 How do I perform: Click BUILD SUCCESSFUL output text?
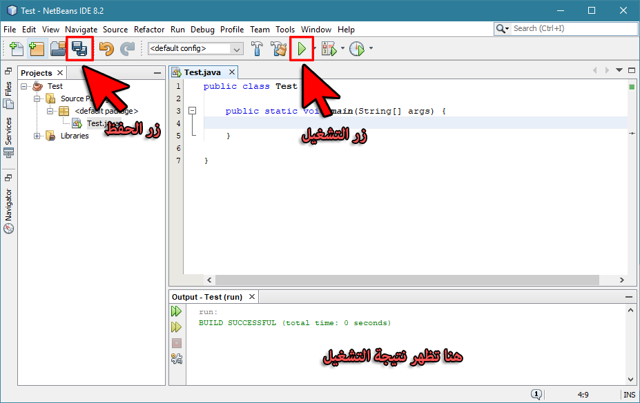(295, 323)
